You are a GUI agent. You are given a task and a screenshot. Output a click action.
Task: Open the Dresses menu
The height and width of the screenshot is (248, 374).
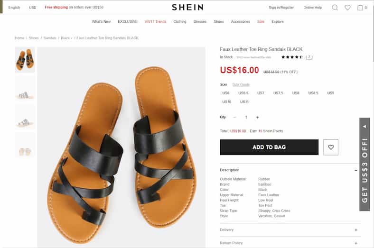tap(200, 21)
